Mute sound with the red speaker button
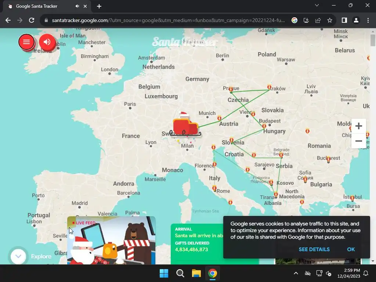Viewport: 376px width, 282px height. (47, 42)
